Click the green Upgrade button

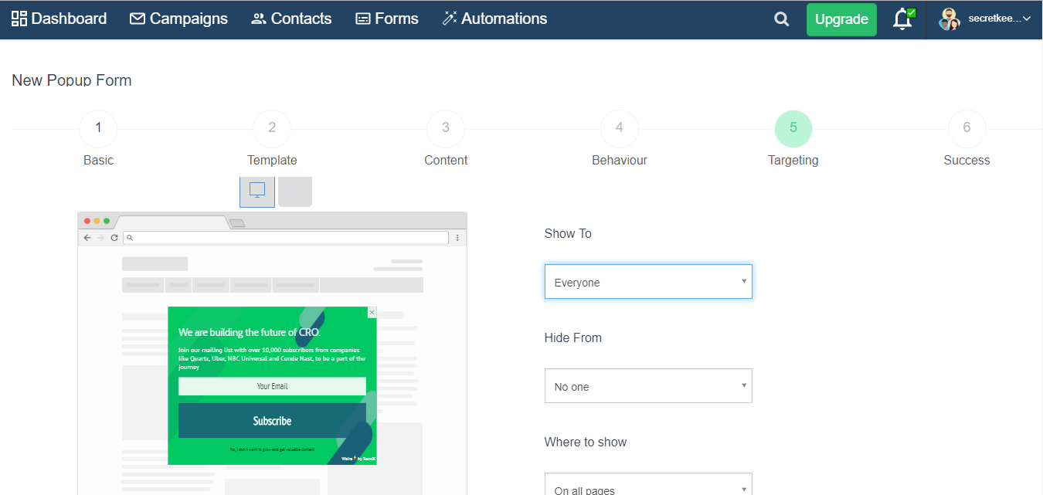tap(841, 19)
